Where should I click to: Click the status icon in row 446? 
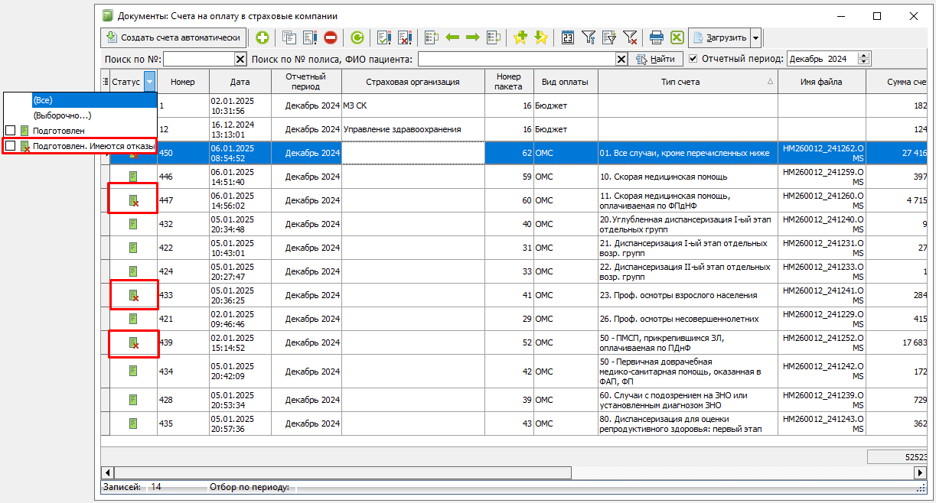tap(133, 177)
